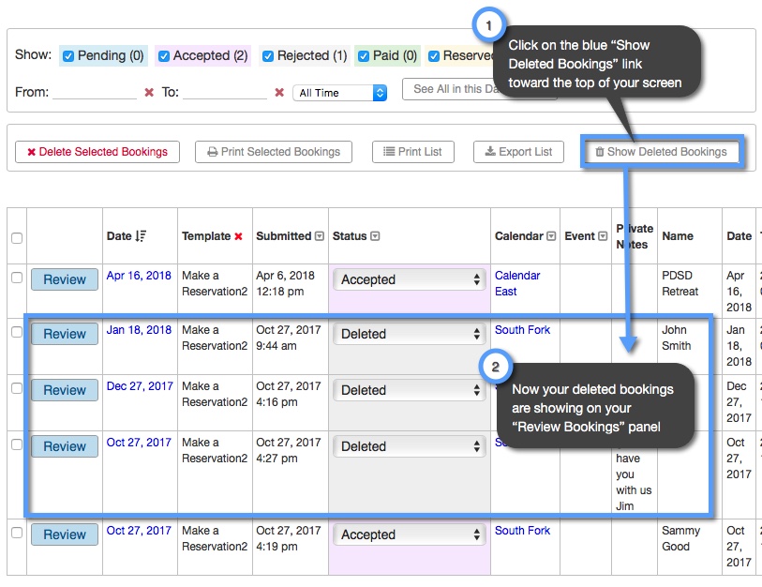Image resolution: width=762 pixels, height=587 pixels.
Task: Select all rows with the header checkbox
Action: pos(16,237)
